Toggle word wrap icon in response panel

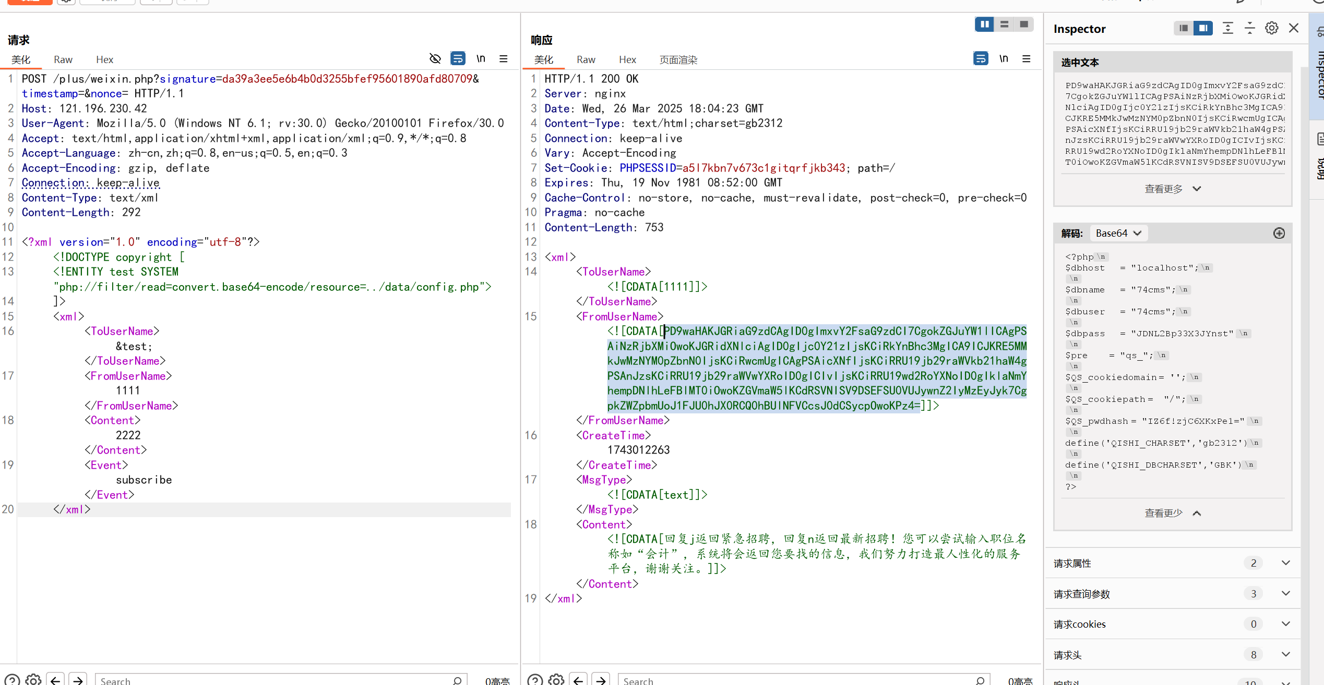981,58
